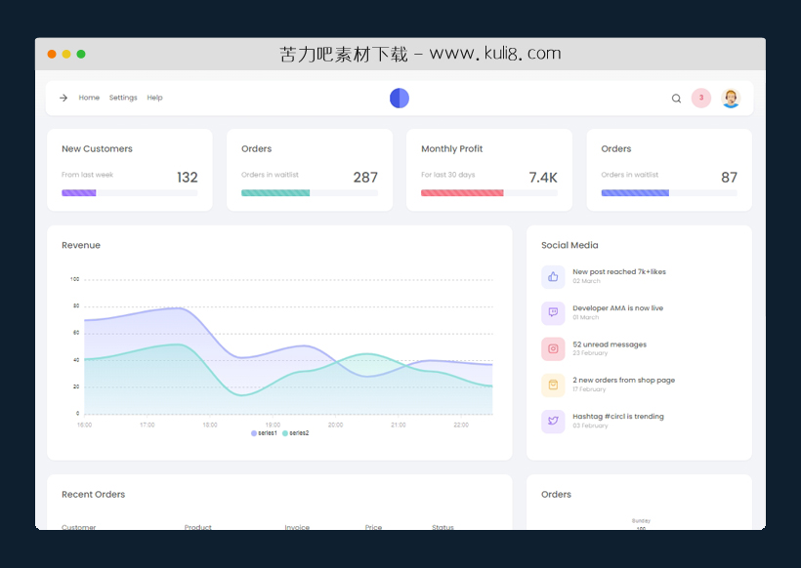Open the Twitter icon next to trending hashtag
The image size is (801, 568).
point(551,421)
